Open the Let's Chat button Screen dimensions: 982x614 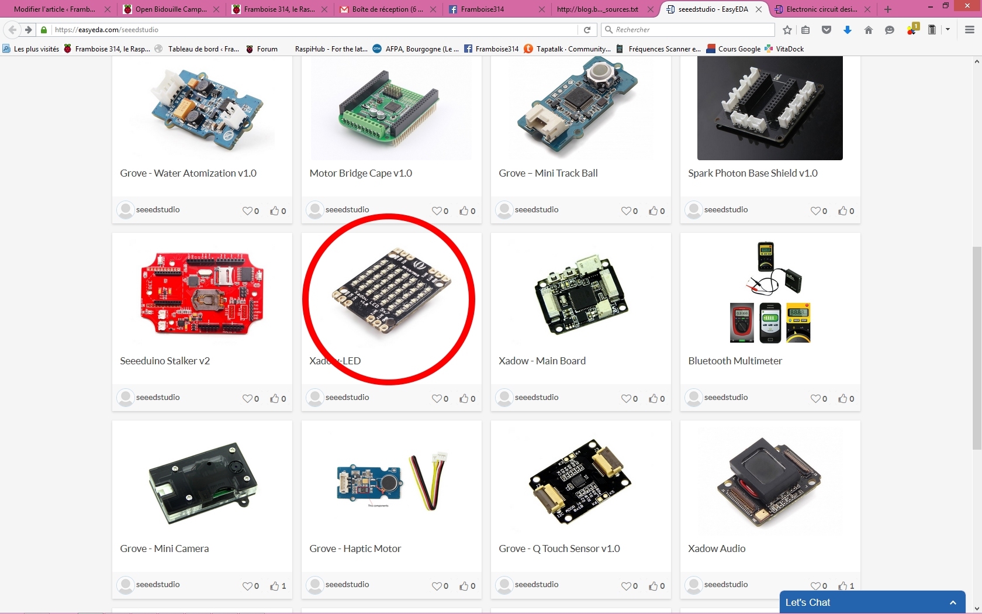coord(872,602)
